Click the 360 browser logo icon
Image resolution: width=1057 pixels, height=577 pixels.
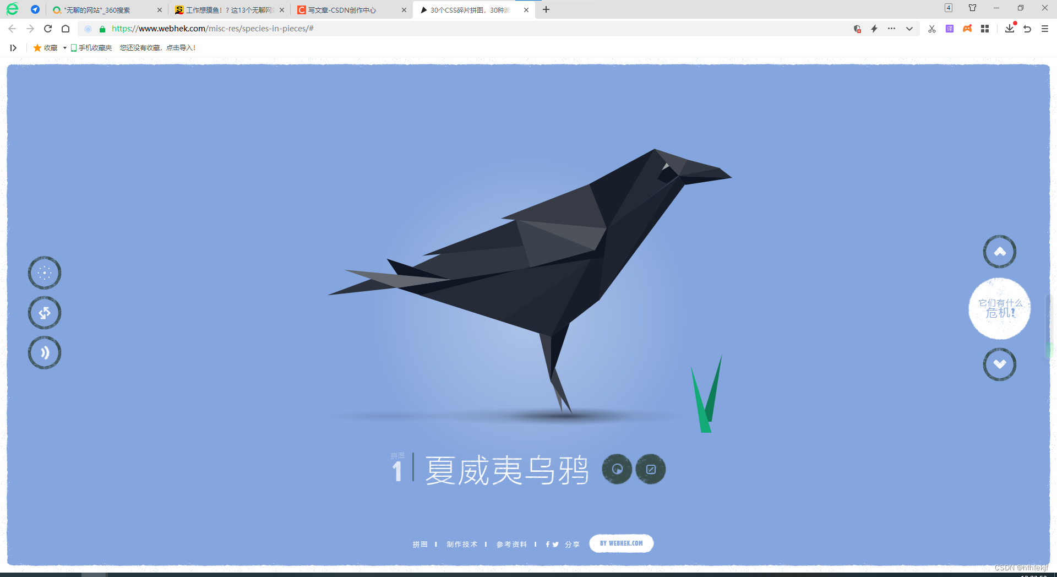(12, 9)
